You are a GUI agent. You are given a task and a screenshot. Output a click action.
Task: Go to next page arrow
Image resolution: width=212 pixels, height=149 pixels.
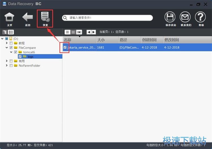coord(94,32)
